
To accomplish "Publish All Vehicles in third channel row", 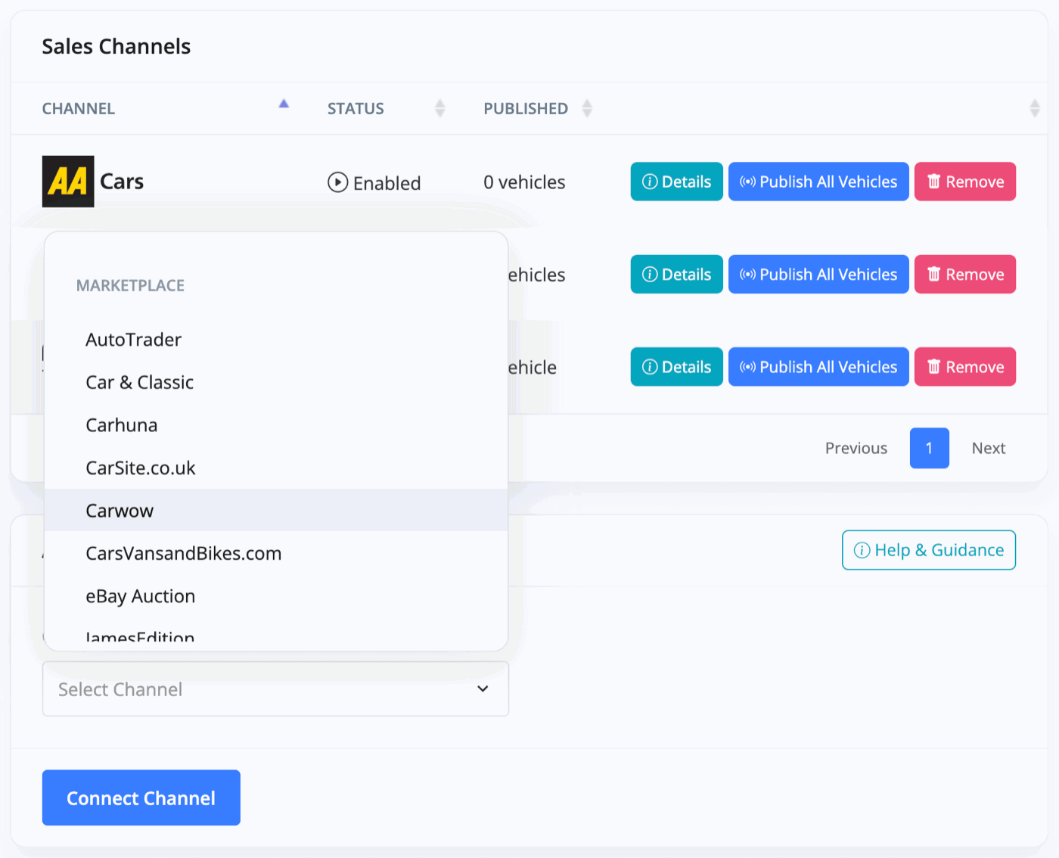I will (x=818, y=367).
